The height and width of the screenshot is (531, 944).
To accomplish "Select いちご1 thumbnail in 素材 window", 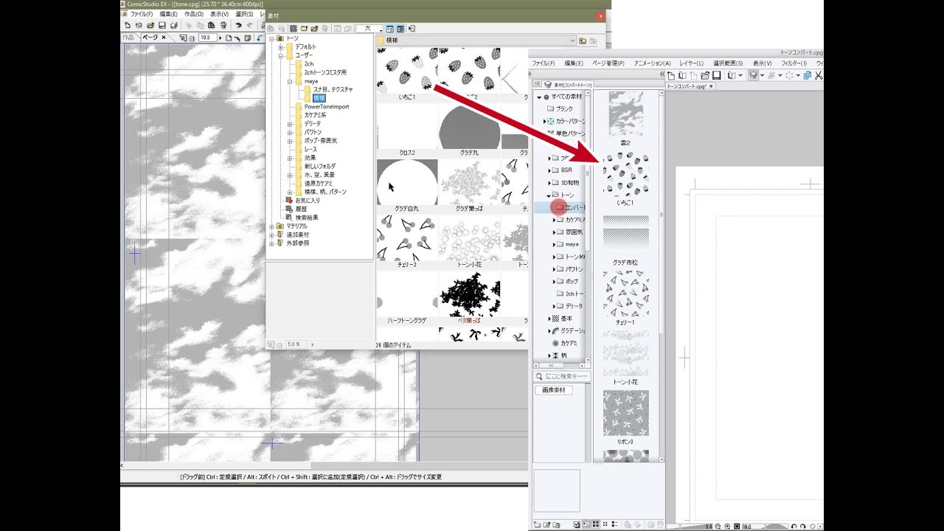I will pos(407,72).
